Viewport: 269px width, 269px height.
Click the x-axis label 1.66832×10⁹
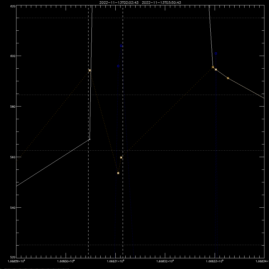[x=165, y=261]
